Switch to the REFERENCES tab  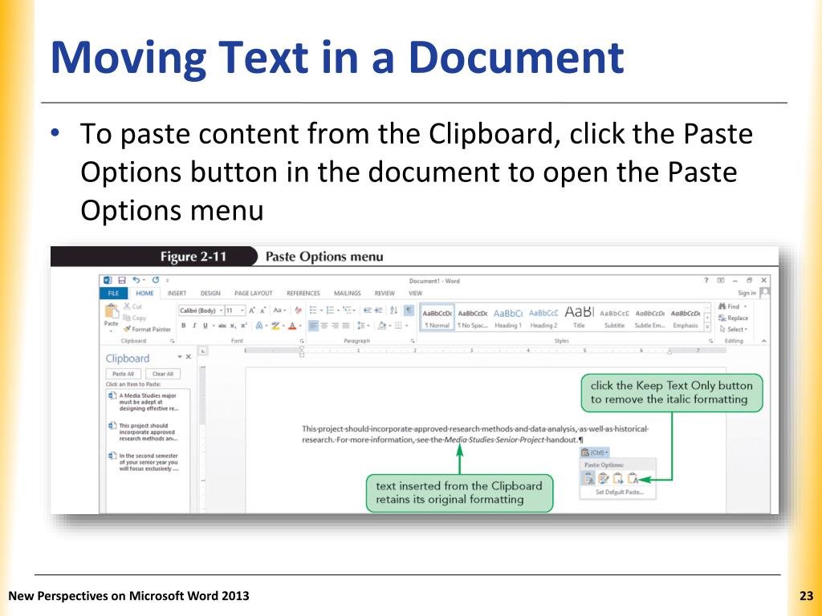pos(303,294)
